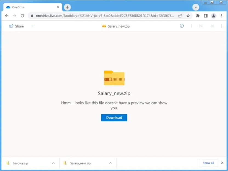Open the Extensions puzzle icon
Screen dimensions: 228x171
pos(198,16)
